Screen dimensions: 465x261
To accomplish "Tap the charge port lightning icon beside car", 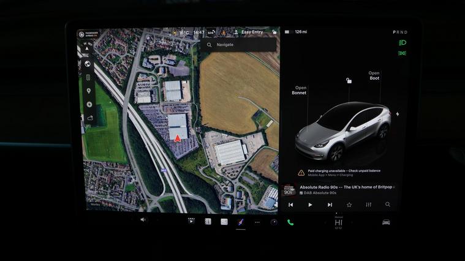I will click(398, 114).
